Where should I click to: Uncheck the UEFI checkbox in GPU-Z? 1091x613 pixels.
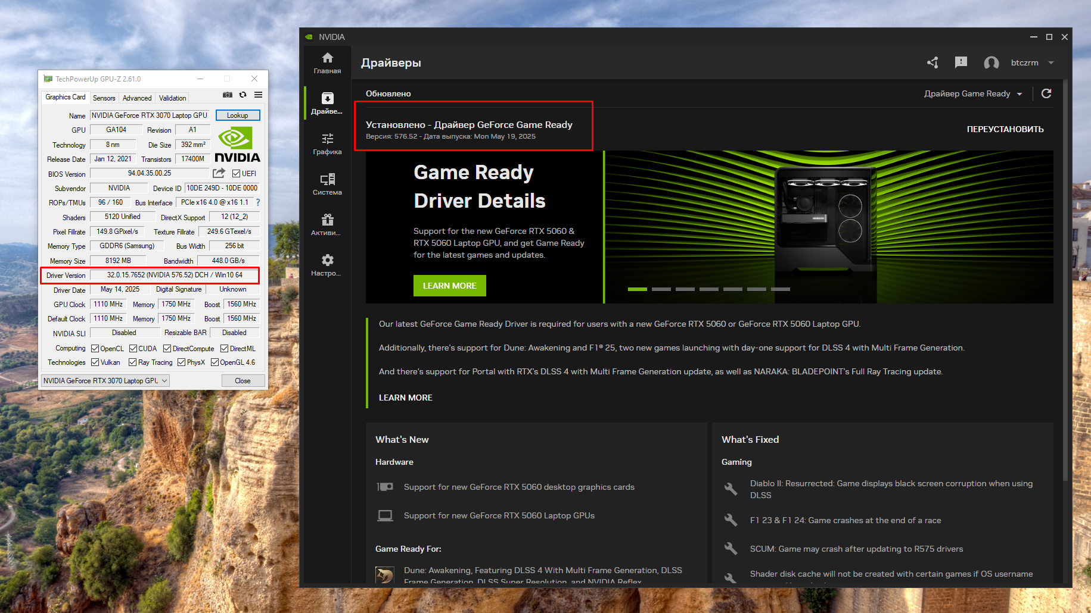pyautogui.click(x=236, y=173)
